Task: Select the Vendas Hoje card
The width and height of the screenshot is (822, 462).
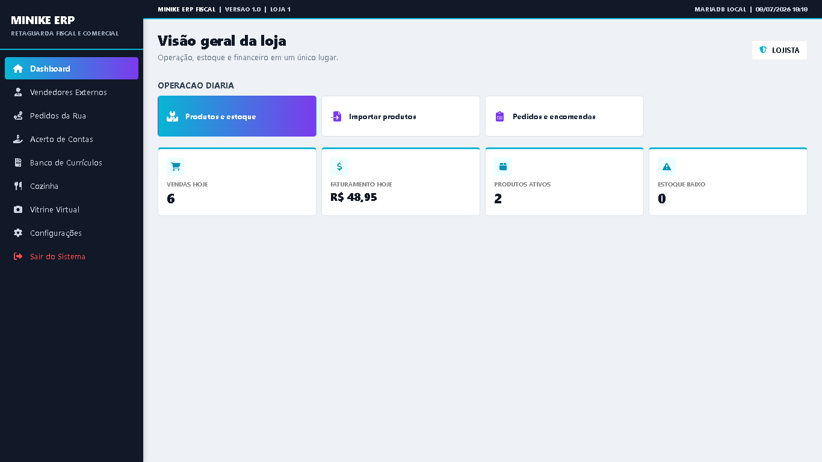Action: pyautogui.click(x=237, y=182)
